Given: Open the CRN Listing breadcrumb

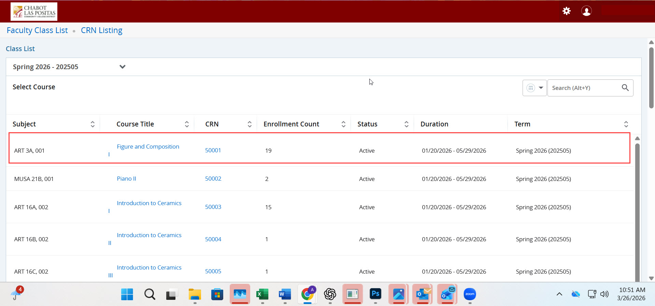Looking at the screenshot, I should (101, 30).
